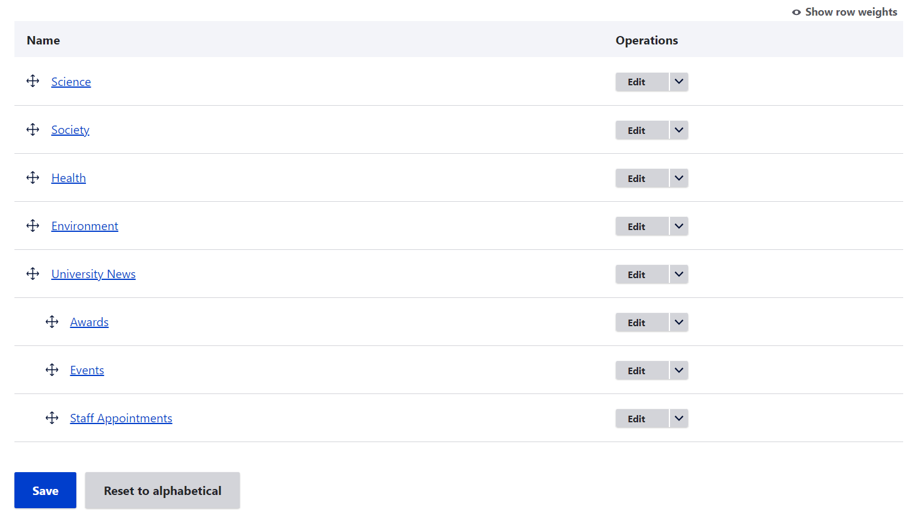The image size is (920, 519).
Task: Click Reset to alphabetical button
Action: 162,490
